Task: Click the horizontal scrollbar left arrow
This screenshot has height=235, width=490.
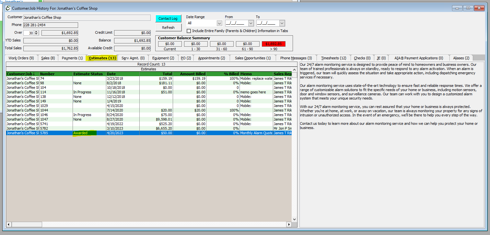Action: click(x=9, y=224)
